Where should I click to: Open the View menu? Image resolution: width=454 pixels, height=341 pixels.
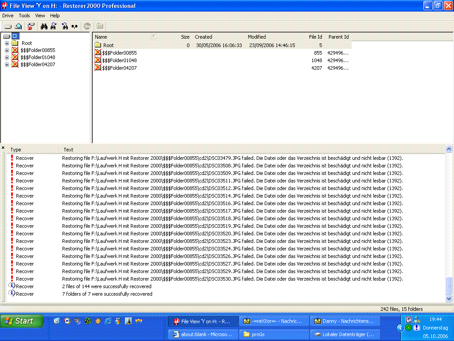(40, 16)
